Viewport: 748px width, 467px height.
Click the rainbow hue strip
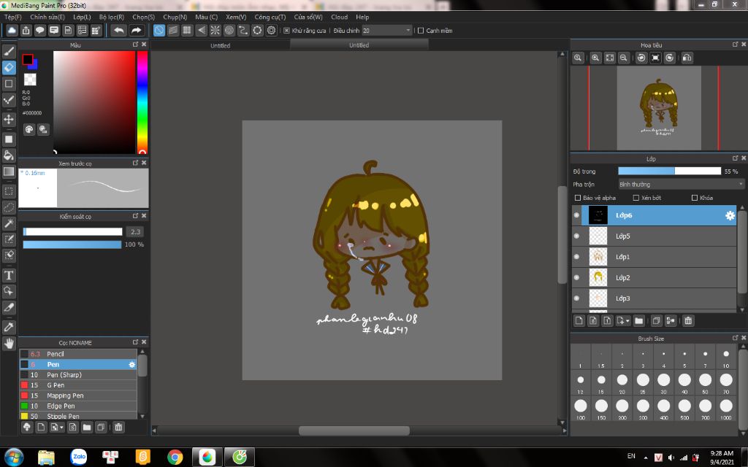click(x=142, y=102)
